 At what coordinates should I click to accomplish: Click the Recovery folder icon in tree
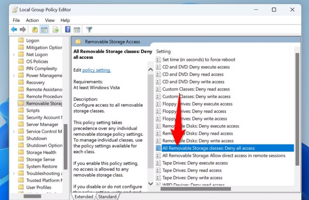(21, 82)
